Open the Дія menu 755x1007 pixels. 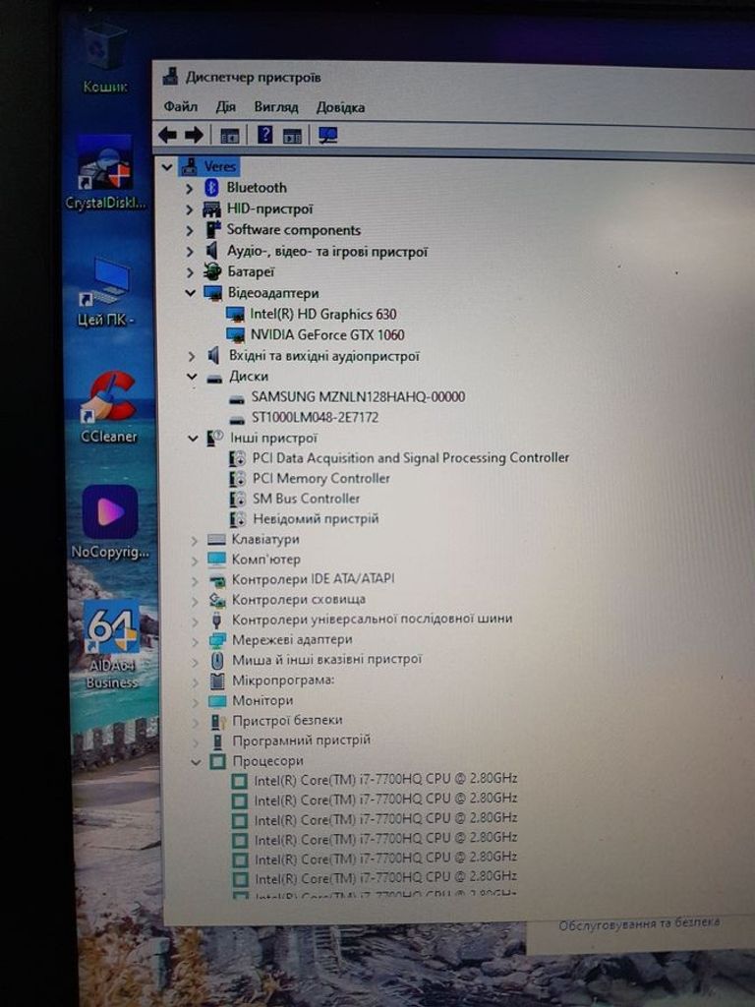(x=225, y=106)
